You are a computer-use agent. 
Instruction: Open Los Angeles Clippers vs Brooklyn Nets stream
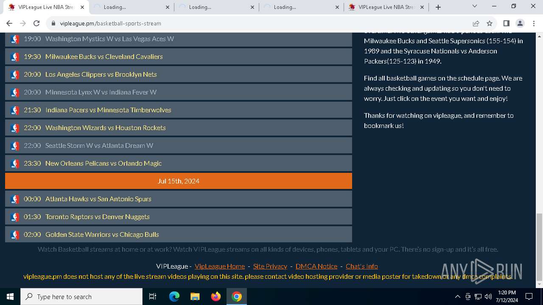click(101, 75)
